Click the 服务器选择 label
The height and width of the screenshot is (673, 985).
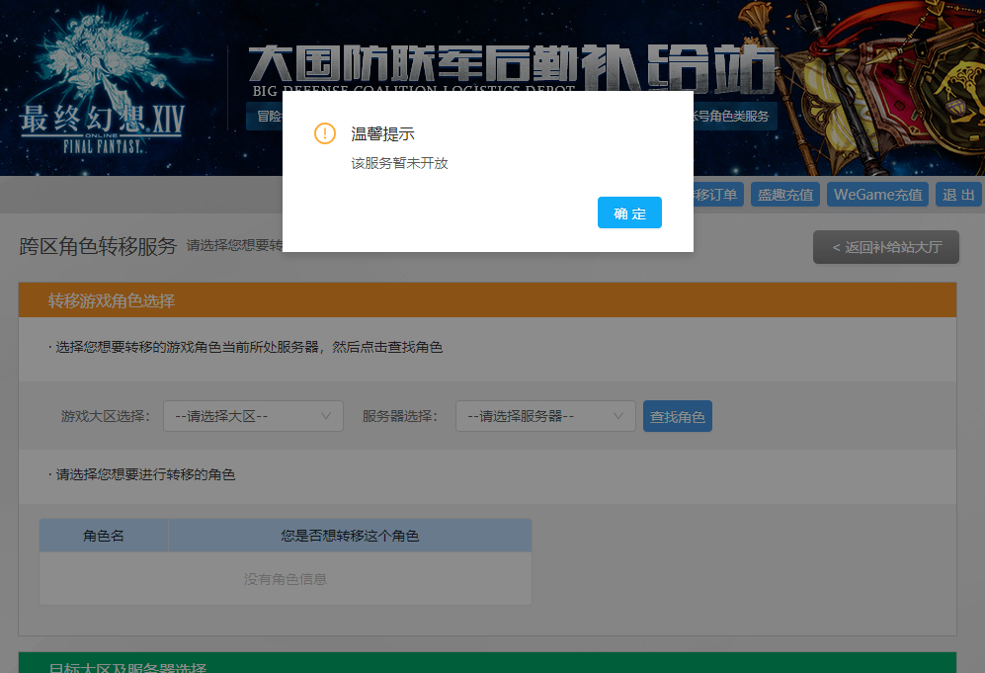[399, 416]
